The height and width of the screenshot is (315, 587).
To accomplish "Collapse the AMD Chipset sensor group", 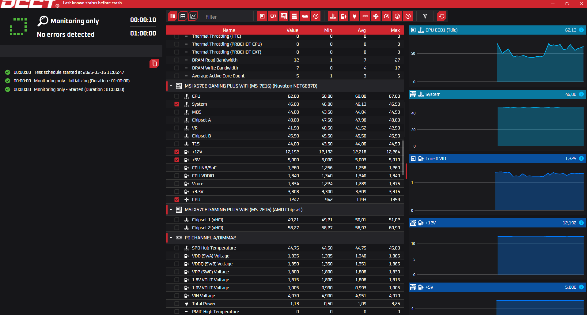I will coord(171,210).
